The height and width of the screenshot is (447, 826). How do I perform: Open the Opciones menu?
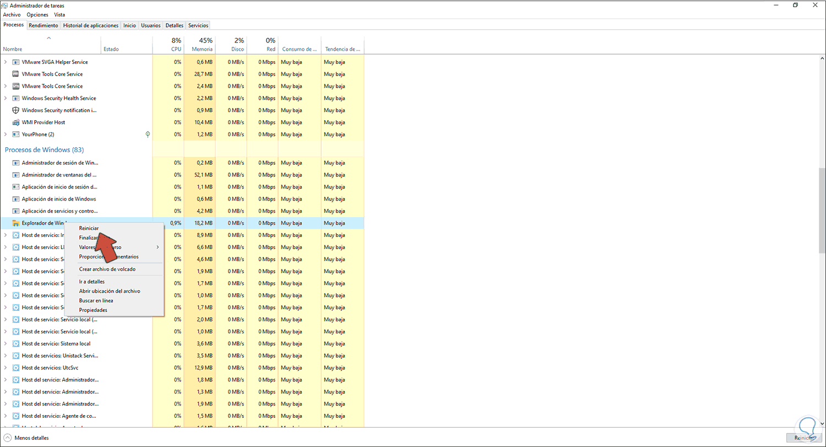(x=37, y=15)
